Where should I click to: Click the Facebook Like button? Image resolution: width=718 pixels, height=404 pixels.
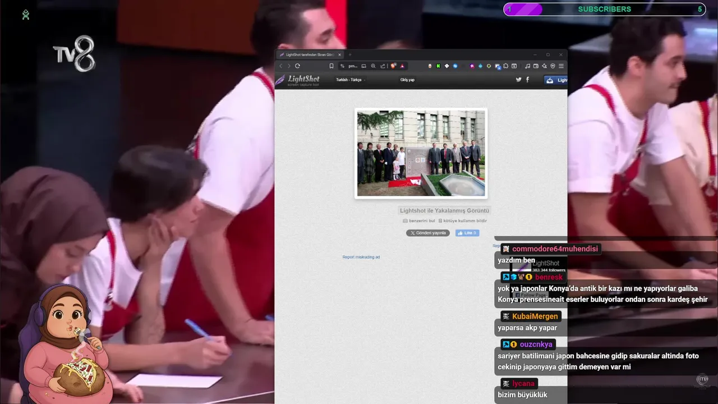click(x=467, y=233)
